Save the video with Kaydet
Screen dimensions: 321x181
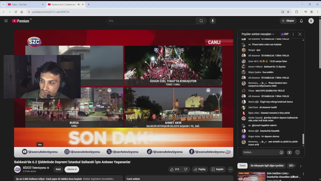coord(217,169)
